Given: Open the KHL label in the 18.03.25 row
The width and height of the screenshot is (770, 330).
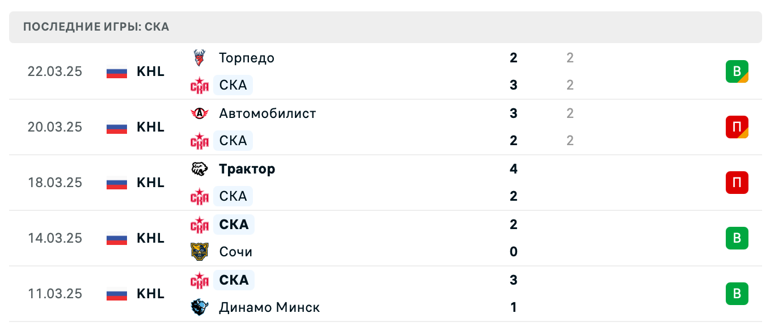Looking at the screenshot, I should [150, 183].
